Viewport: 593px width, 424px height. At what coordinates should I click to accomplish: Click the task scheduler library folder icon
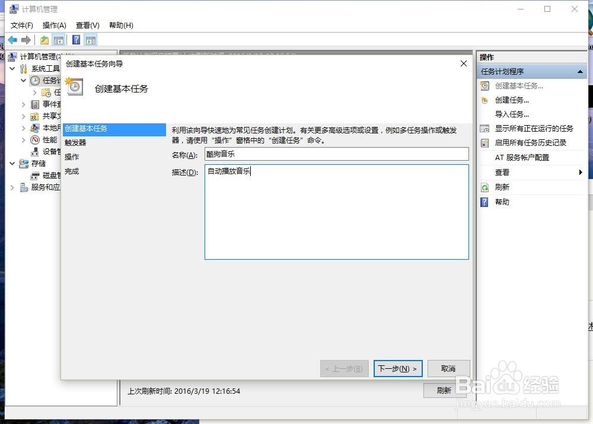pyautogui.click(x=46, y=93)
